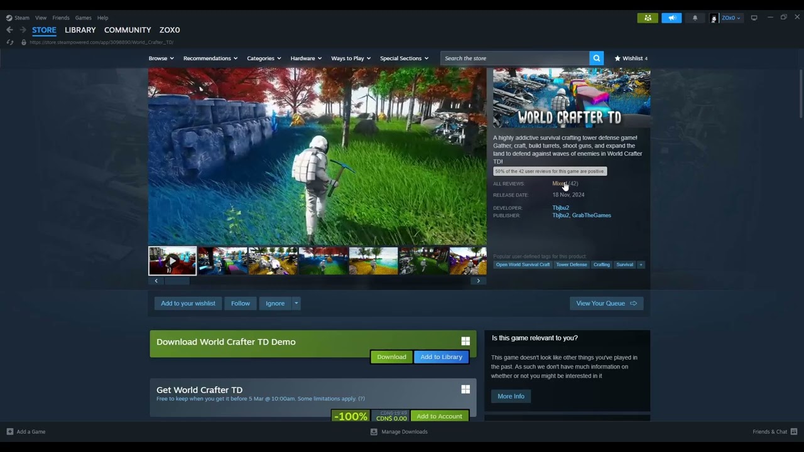
Task: Click the Steam logo menu
Action: (x=18, y=18)
